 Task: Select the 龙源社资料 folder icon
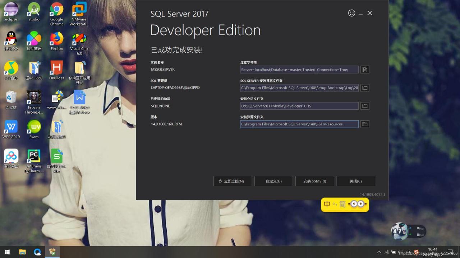click(56, 129)
